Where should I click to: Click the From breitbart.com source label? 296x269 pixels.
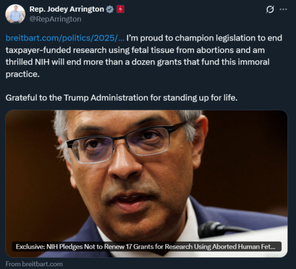click(x=34, y=264)
